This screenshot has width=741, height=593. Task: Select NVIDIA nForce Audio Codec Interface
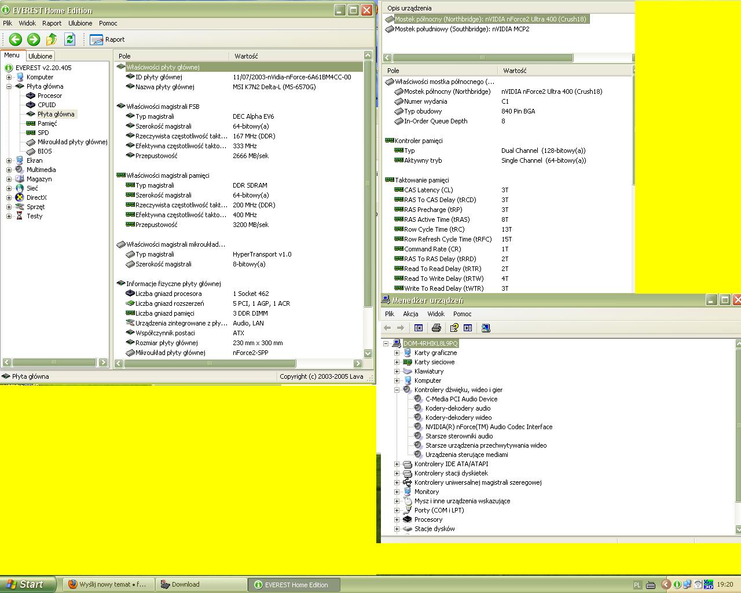coord(489,427)
